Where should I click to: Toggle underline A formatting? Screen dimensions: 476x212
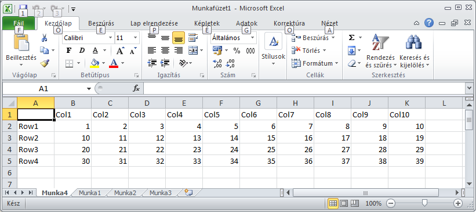[95, 51]
